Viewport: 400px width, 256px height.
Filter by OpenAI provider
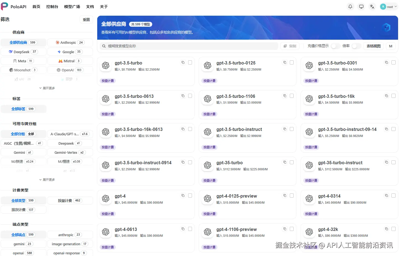pyautogui.click(x=70, y=70)
